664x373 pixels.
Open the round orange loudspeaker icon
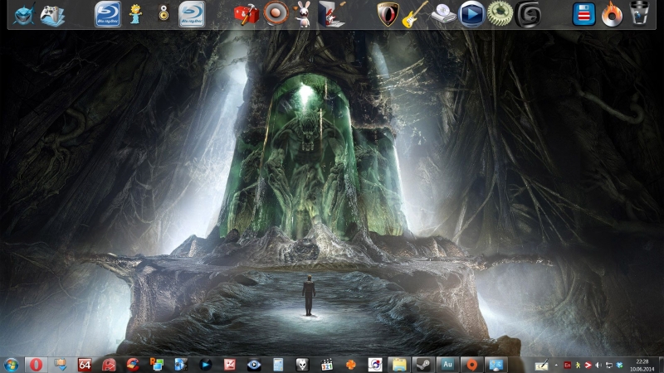276,13
